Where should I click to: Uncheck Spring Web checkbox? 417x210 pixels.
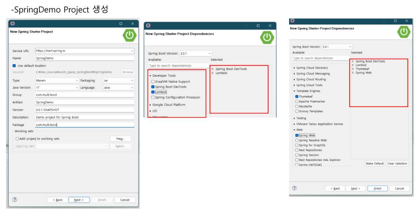point(297,135)
